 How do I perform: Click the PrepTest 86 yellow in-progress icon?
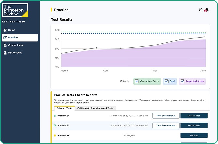pos(55,135)
